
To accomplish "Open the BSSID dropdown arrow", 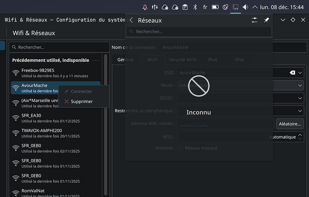I will (300, 98).
